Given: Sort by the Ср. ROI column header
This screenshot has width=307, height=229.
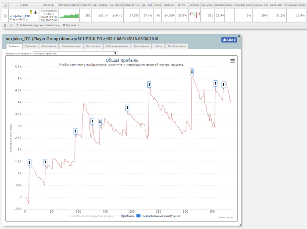Looking at the screenshot, I should tap(146, 5).
